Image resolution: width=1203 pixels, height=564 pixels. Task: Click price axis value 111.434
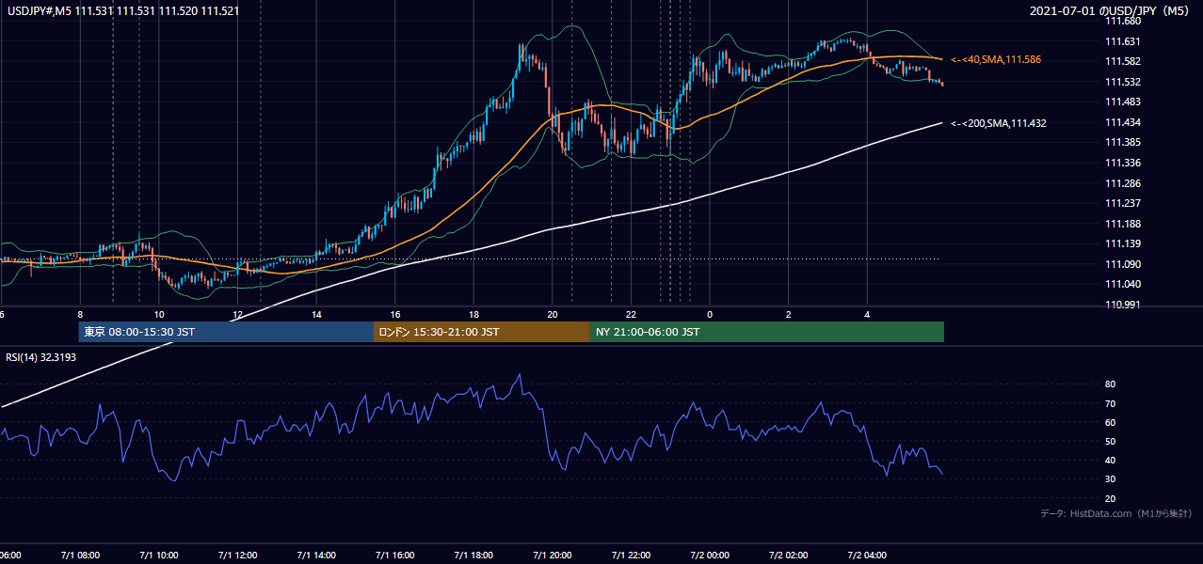point(1124,122)
